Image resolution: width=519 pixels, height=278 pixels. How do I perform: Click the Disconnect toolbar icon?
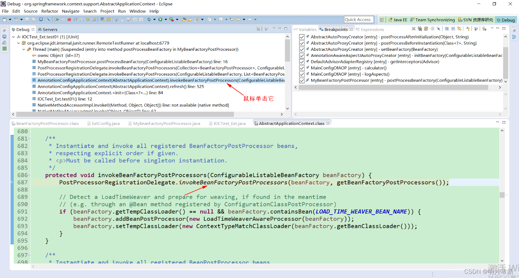pos(75,19)
